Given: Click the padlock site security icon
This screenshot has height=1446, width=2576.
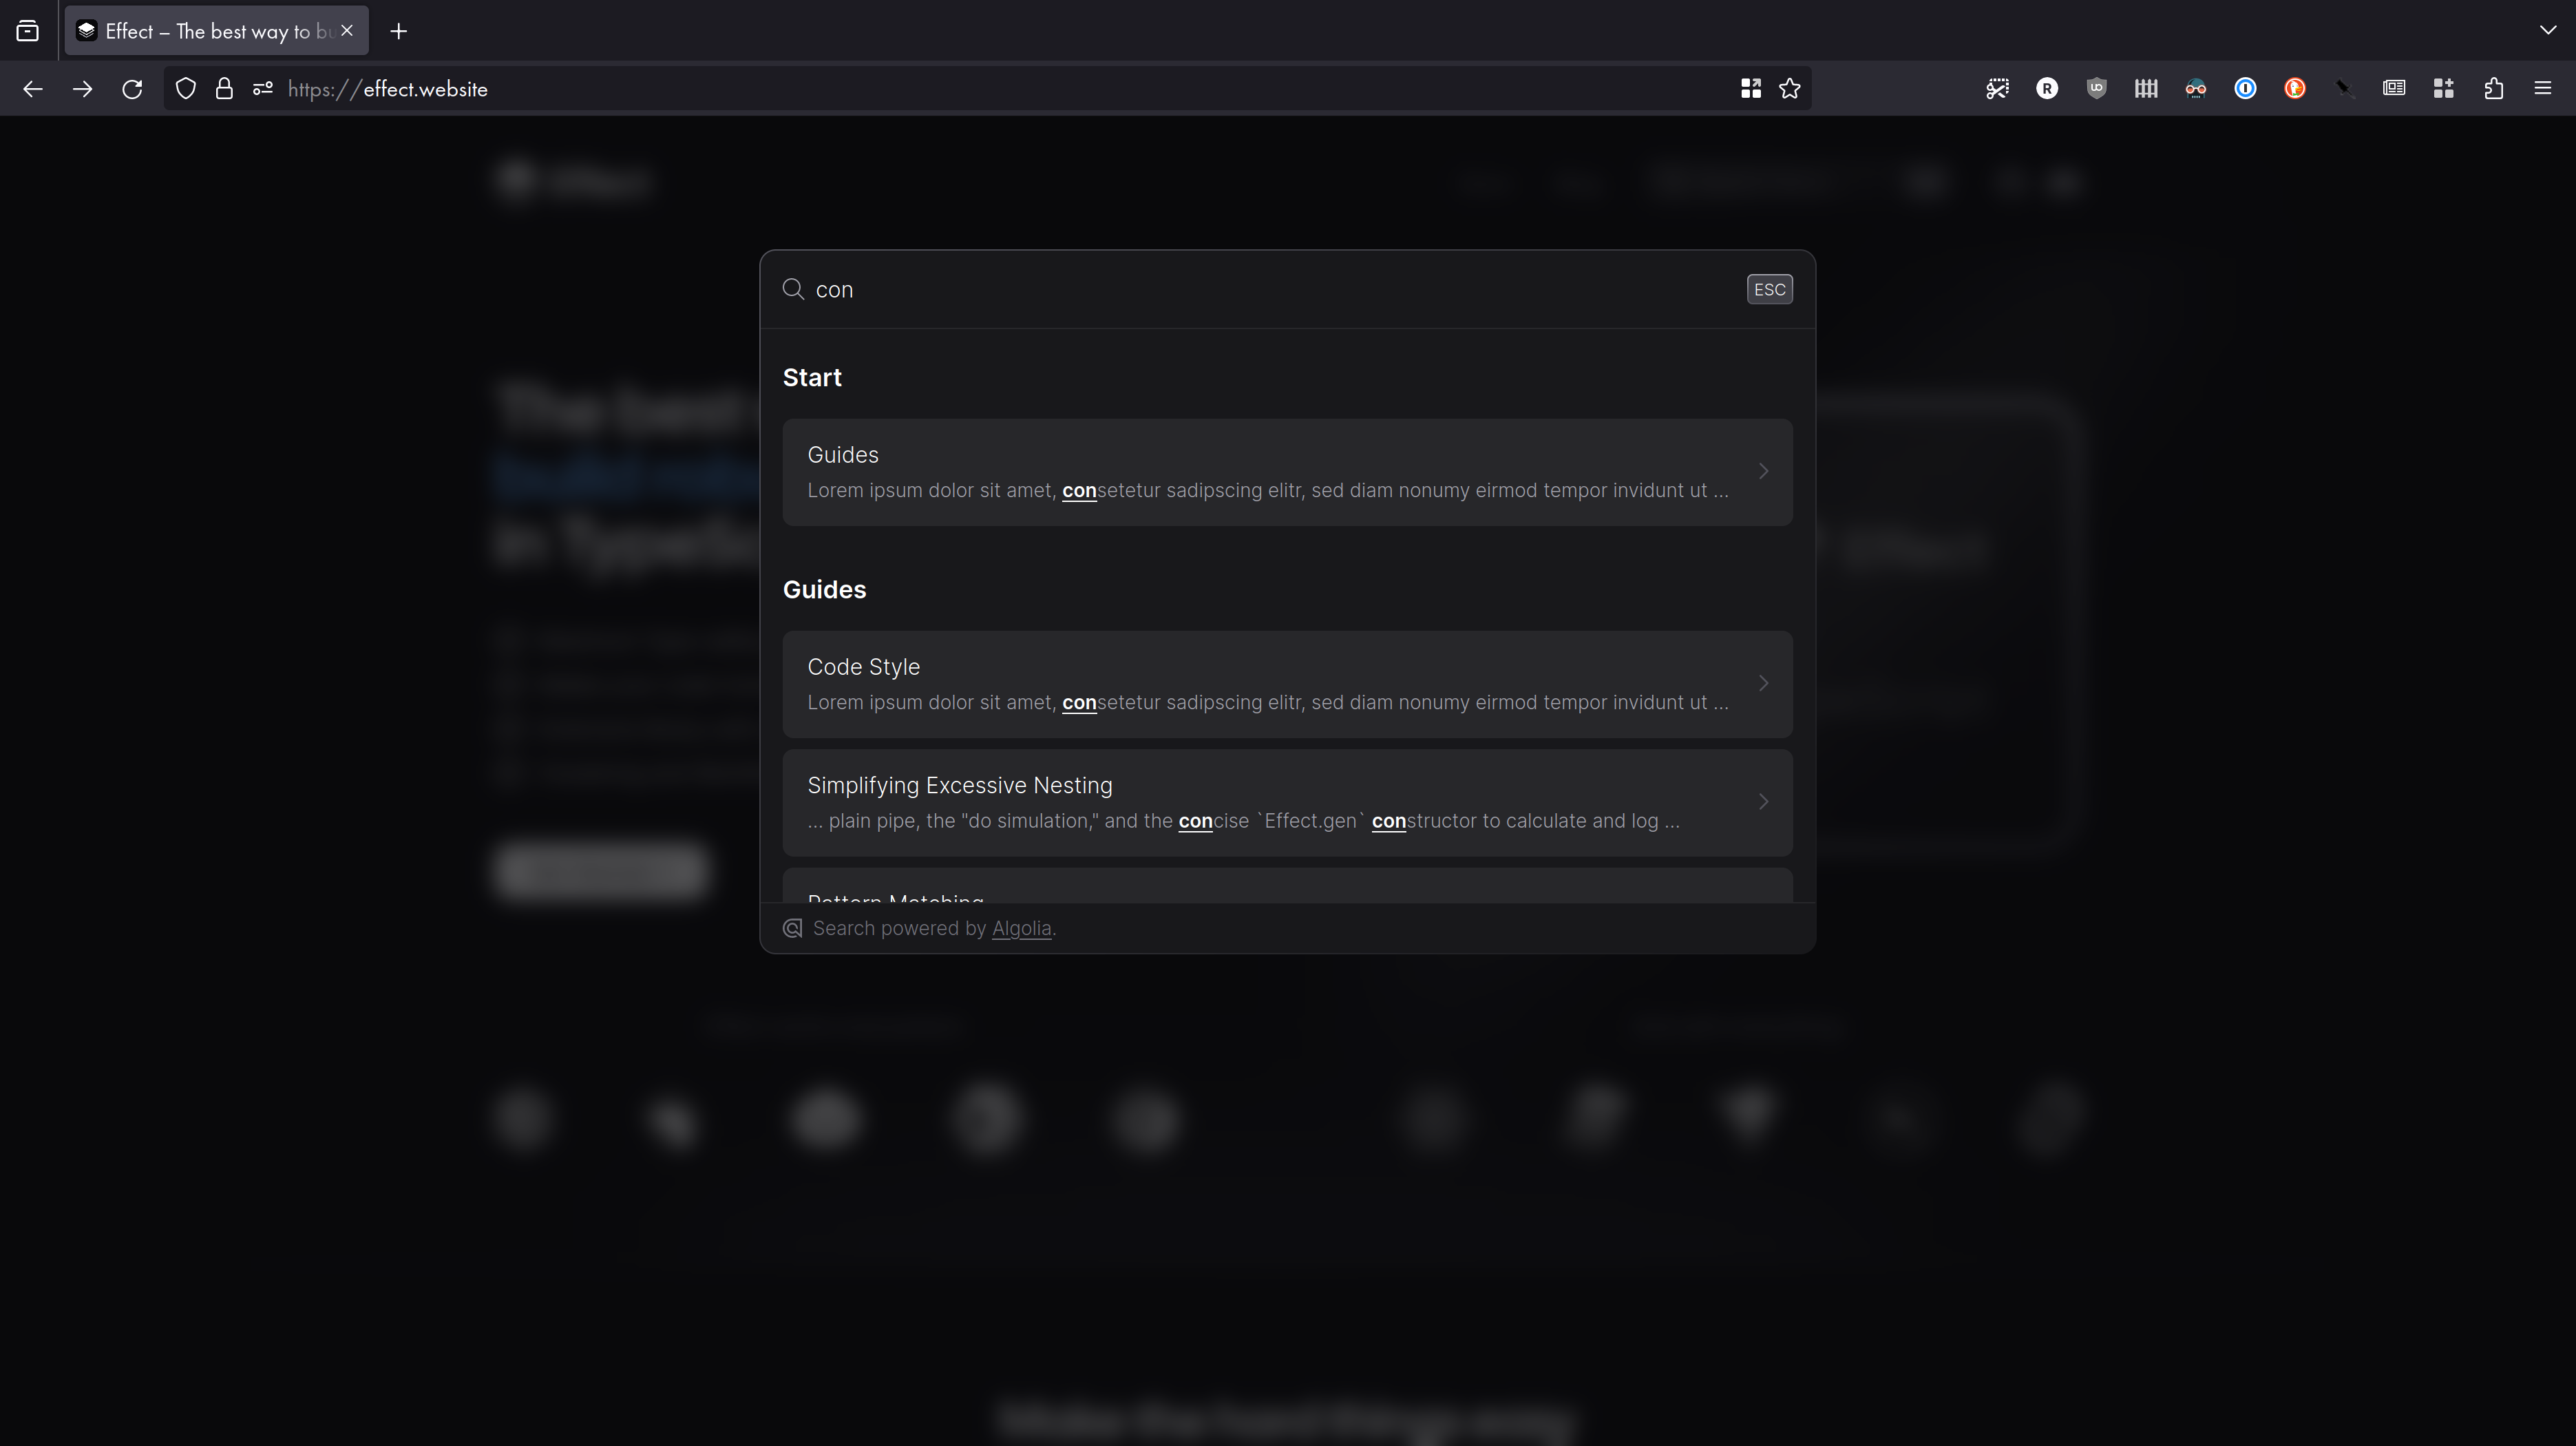Looking at the screenshot, I should coord(225,88).
